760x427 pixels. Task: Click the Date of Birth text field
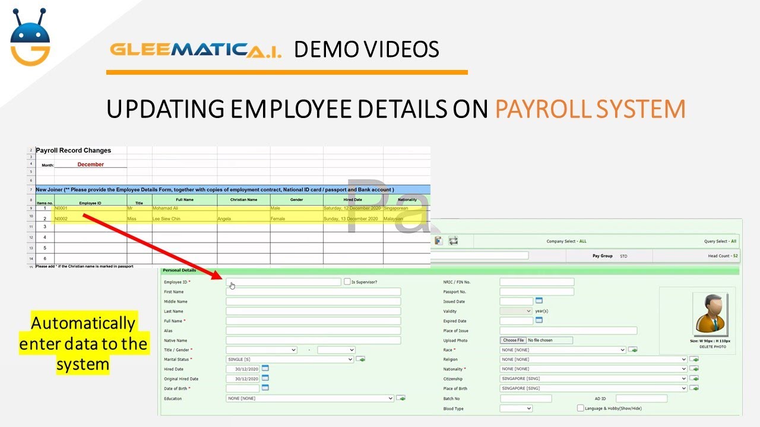[243, 388]
